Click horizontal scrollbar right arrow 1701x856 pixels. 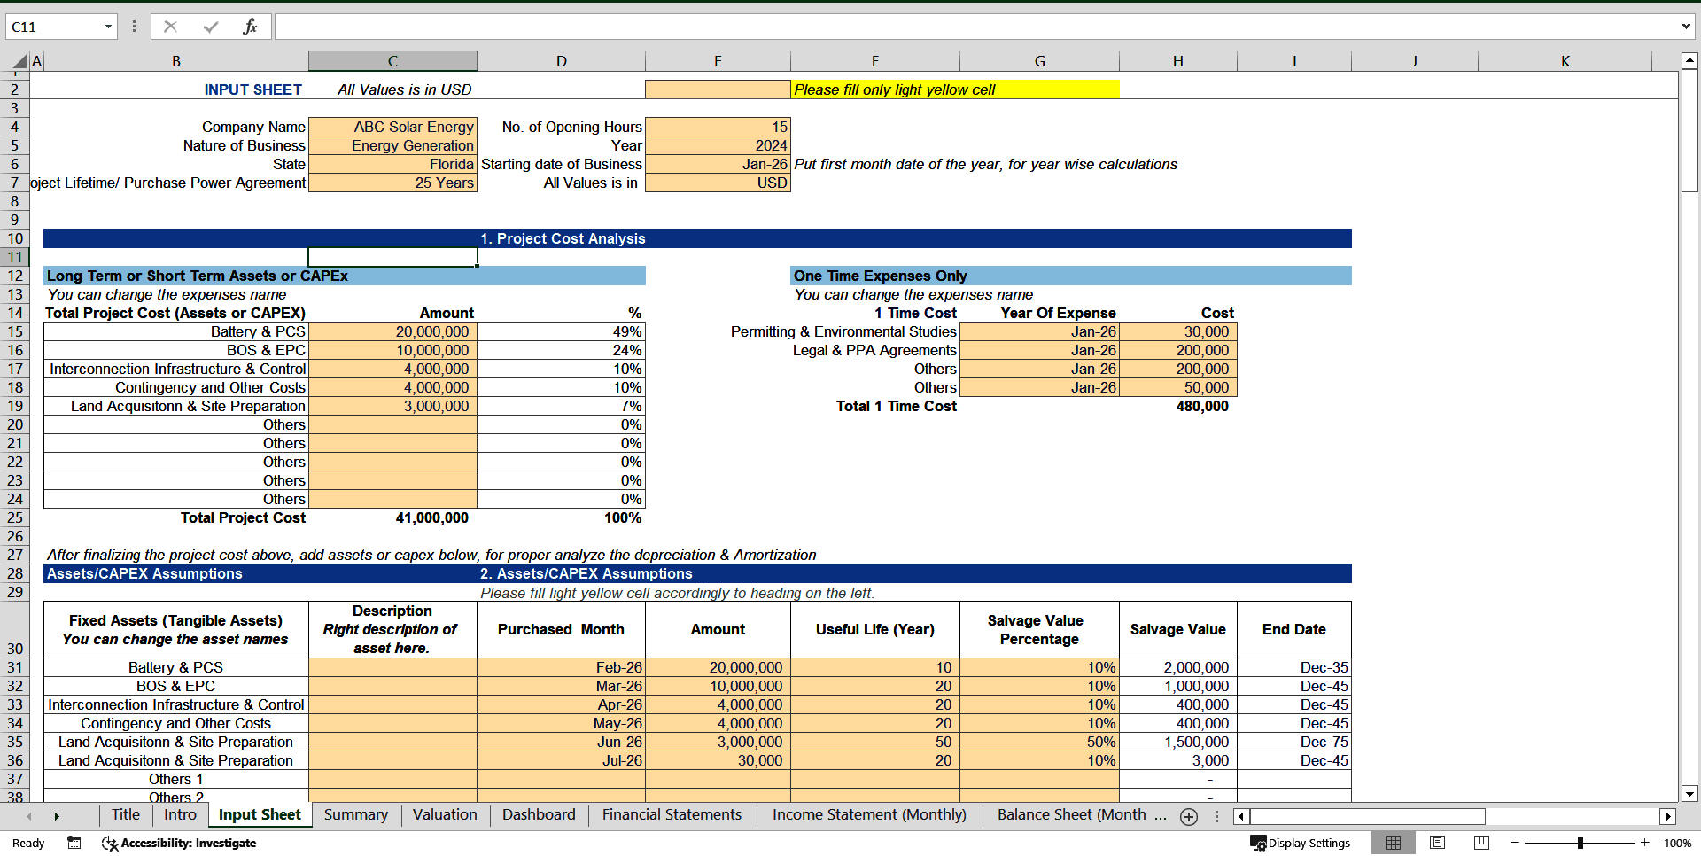[x=1668, y=816]
